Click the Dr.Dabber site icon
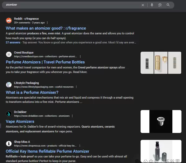 pyautogui.click(x=9, y=114)
